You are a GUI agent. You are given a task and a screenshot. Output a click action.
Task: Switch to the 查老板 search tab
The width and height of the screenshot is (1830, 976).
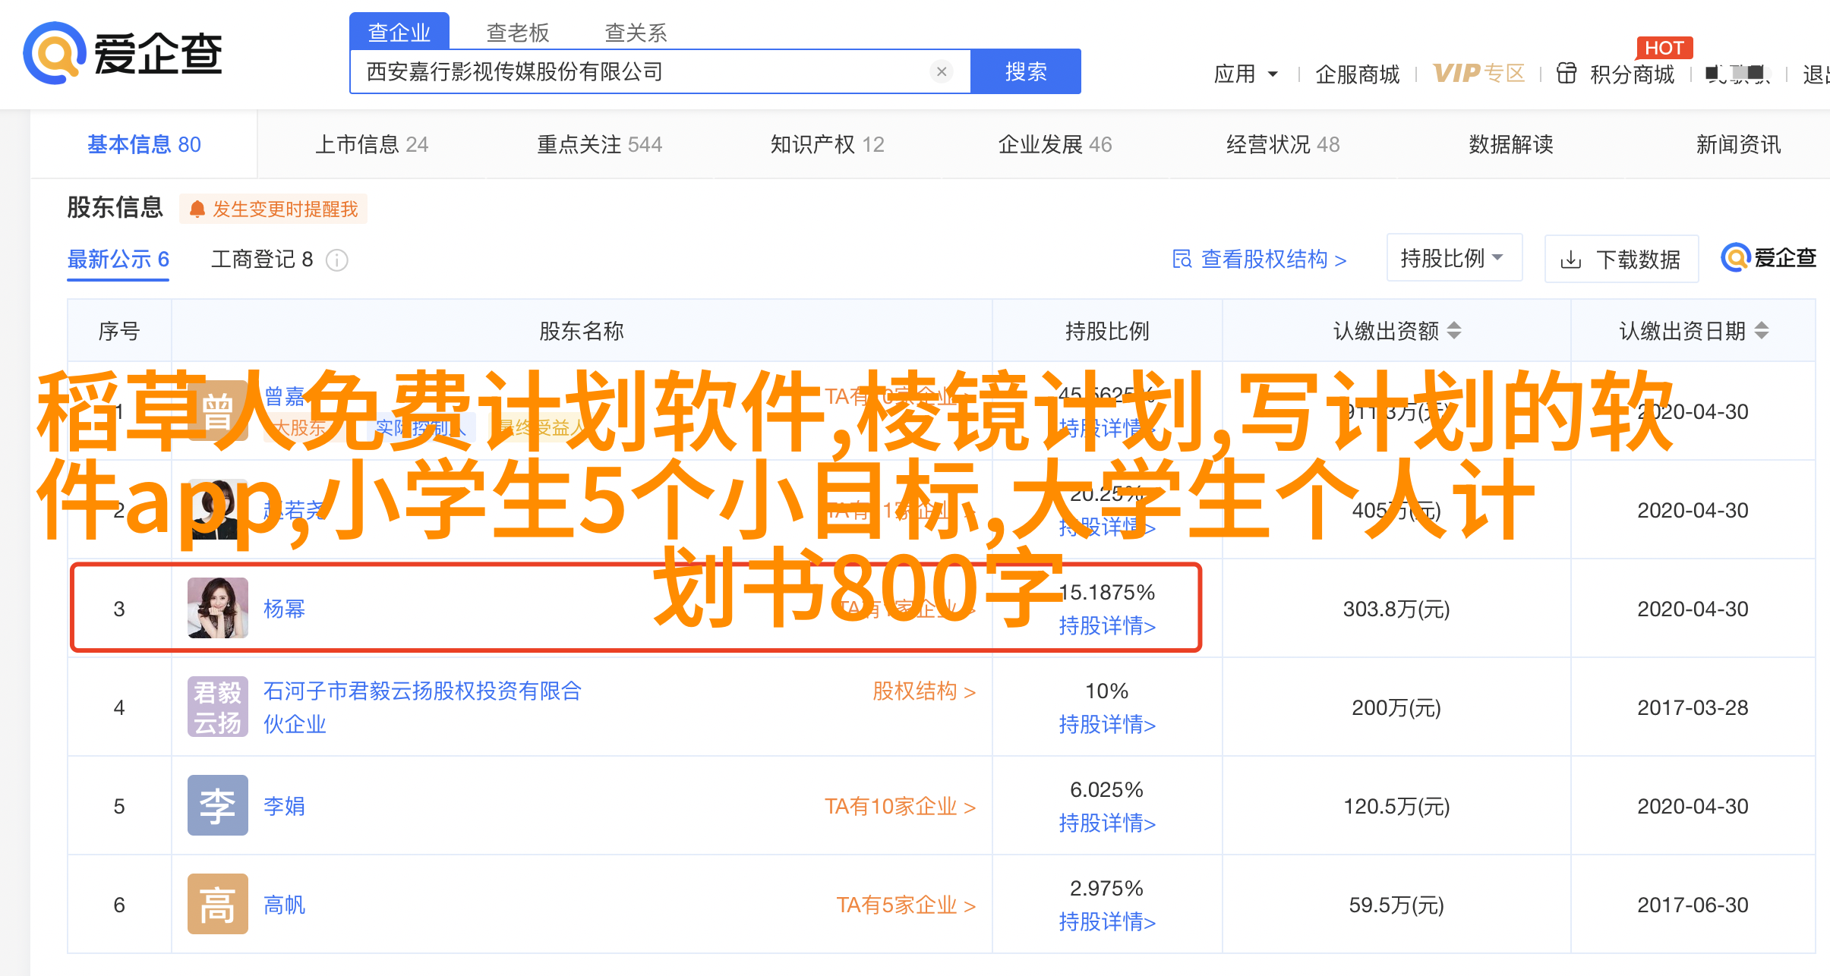(517, 33)
